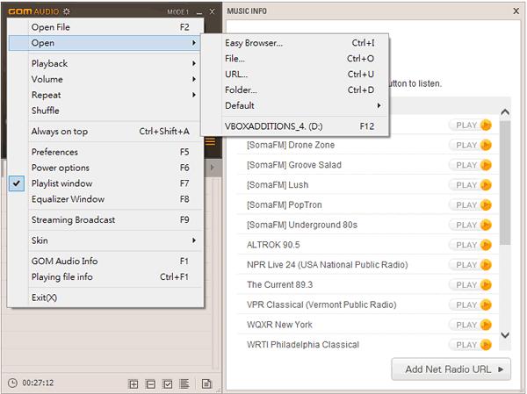Click the 00:27:12 timer text
The image size is (527, 394).
click(38, 383)
